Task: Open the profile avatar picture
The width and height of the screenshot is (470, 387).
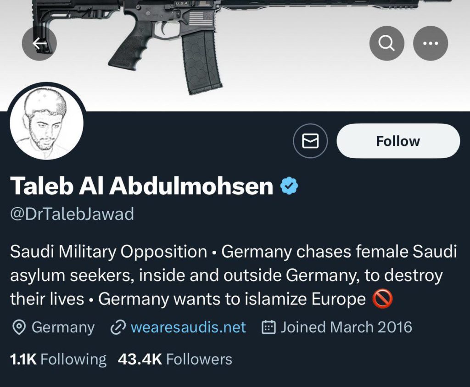Action: 46,124
